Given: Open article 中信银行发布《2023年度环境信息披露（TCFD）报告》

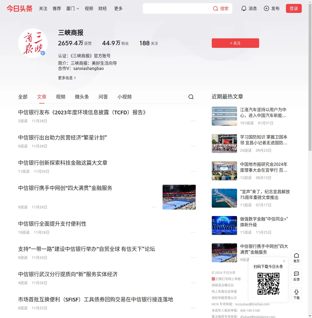Looking at the screenshot, I should tap(82, 112).
